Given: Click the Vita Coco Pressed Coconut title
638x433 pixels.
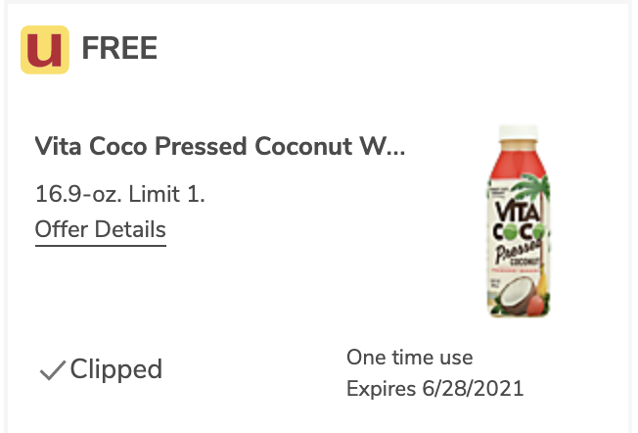Looking at the screenshot, I should pos(220,146).
